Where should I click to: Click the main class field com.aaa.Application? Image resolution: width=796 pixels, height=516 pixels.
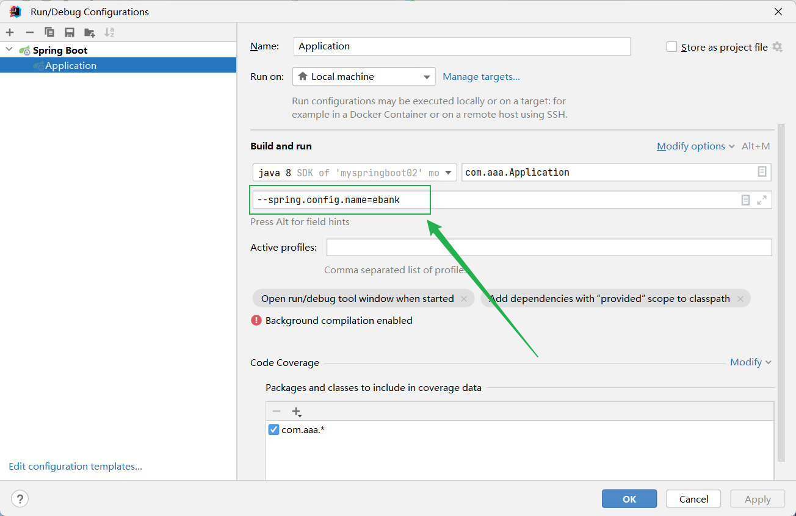coord(617,173)
